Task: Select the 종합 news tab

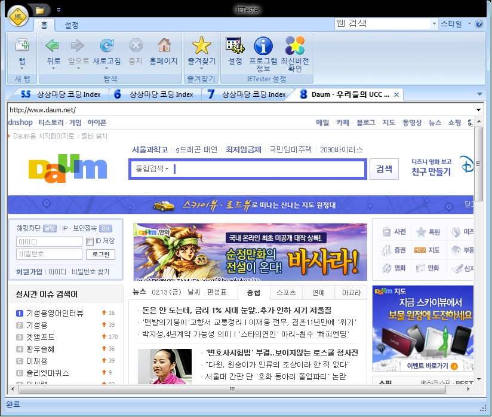Action: [254, 293]
